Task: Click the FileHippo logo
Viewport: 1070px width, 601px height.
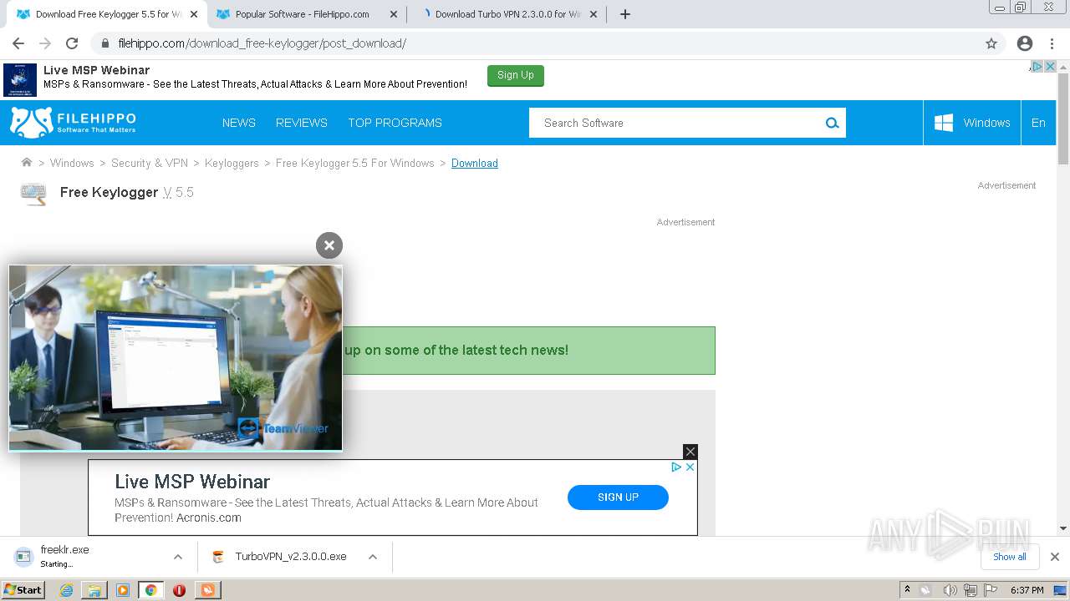Action: [x=73, y=122]
